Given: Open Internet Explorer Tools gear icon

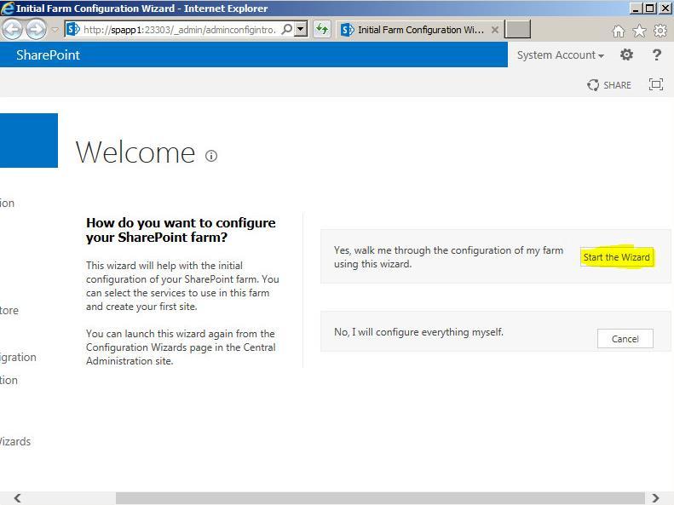Looking at the screenshot, I should tap(660, 31).
